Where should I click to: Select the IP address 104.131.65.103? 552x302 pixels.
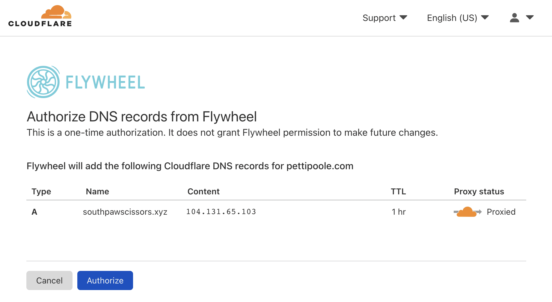[221, 212]
